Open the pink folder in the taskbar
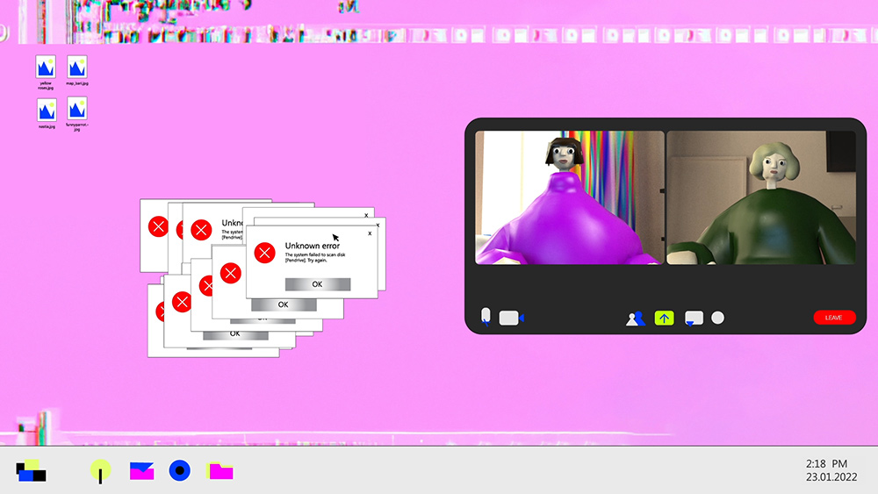 [x=220, y=471]
